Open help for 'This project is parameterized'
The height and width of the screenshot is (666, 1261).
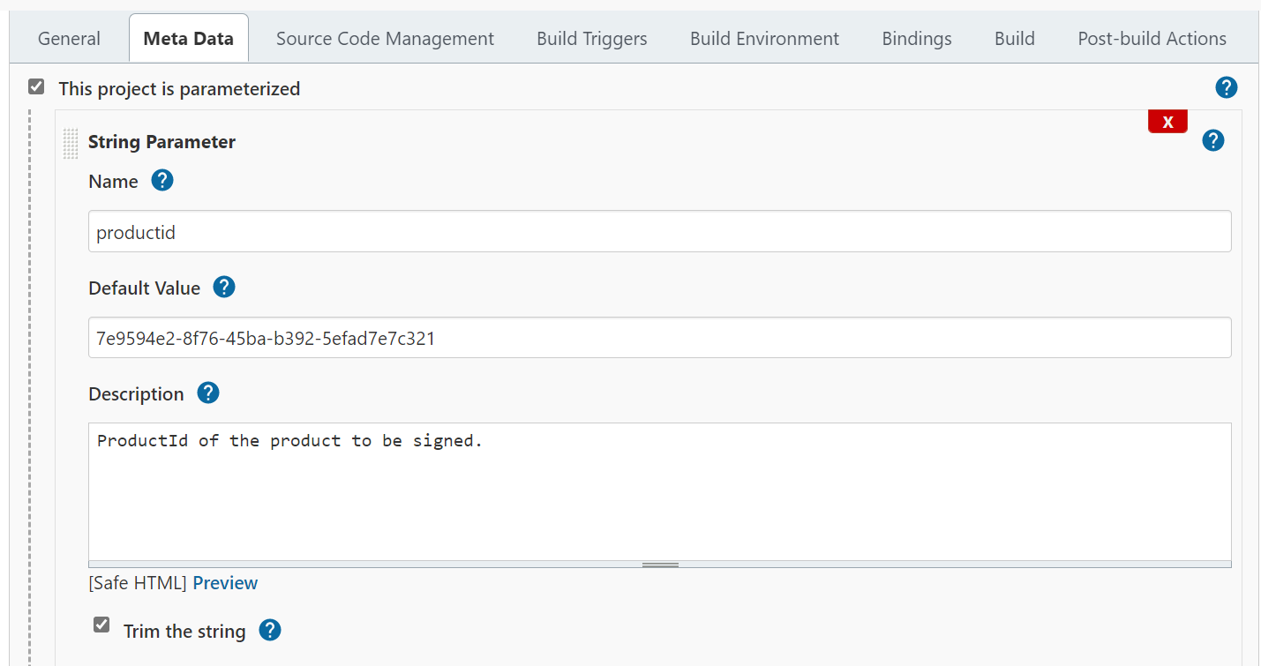(x=1226, y=87)
